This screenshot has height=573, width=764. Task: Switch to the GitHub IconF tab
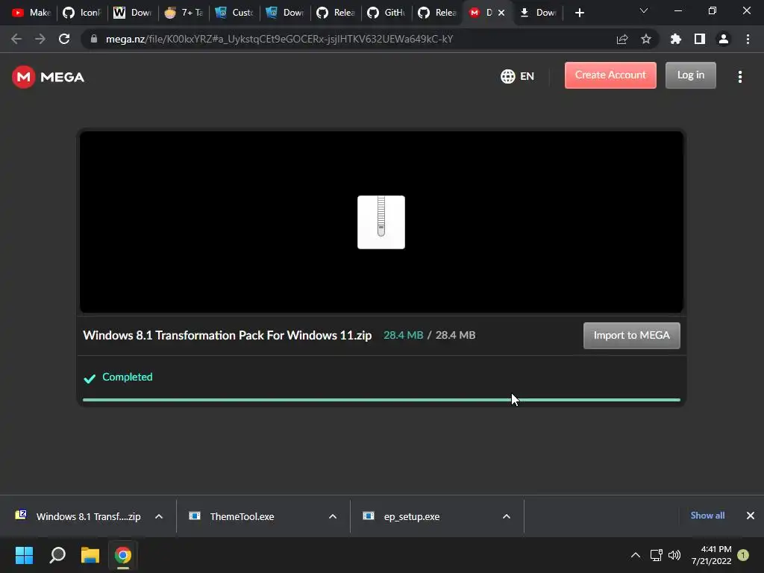82,13
